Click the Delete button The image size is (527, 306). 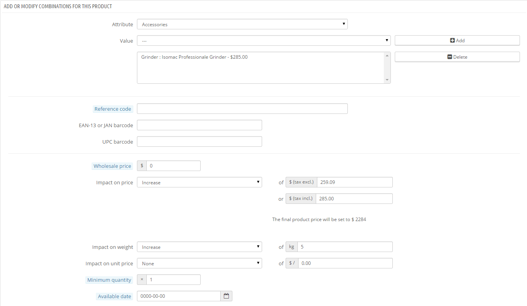click(457, 57)
